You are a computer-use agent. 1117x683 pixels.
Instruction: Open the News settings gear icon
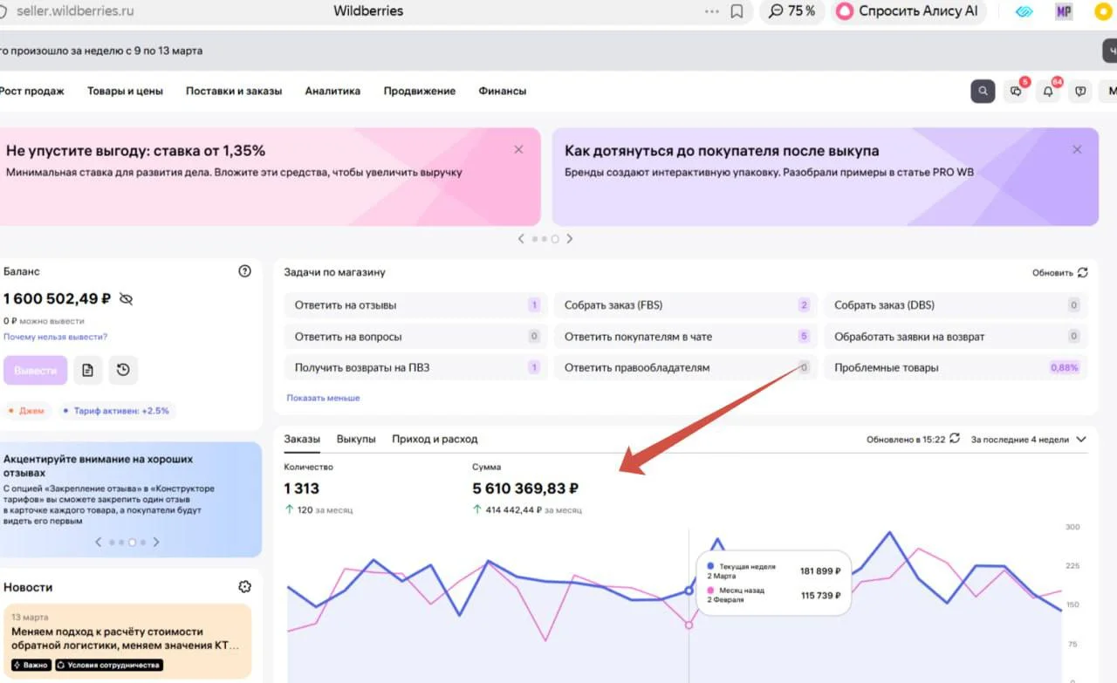pos(244,587)
